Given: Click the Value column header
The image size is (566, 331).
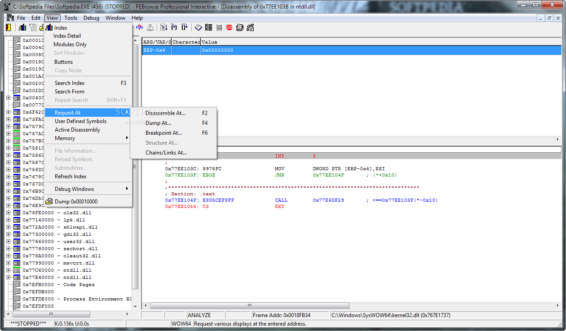Looking at the screenshot, I should 380,42.
